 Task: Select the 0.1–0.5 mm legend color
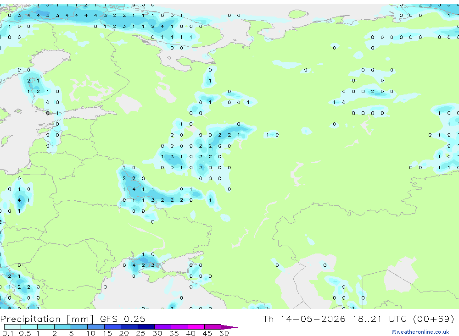[x=12, y=327]
